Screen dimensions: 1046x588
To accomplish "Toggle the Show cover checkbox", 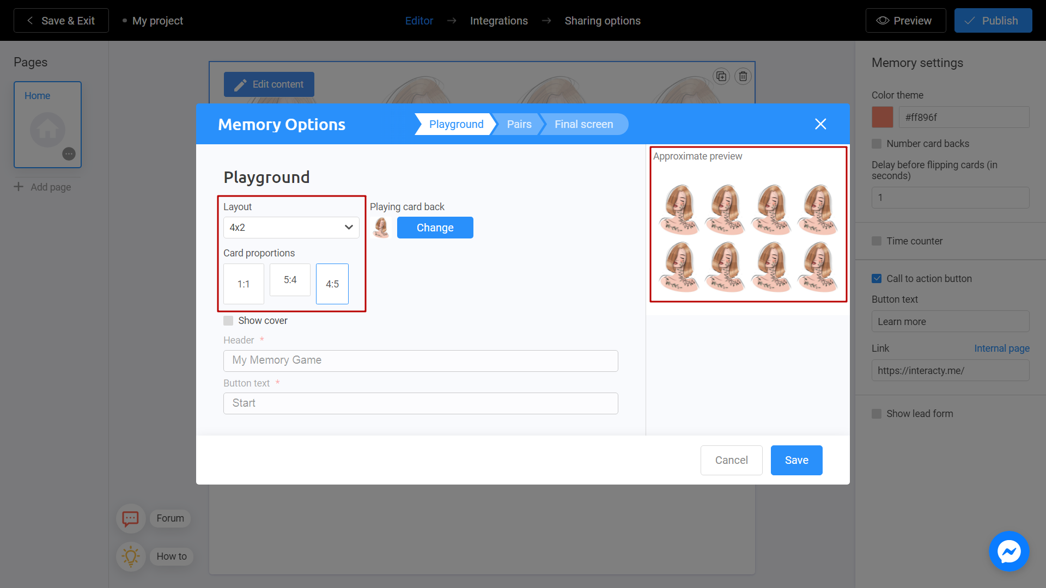I will pyautogui.click(x=228, y=321).
